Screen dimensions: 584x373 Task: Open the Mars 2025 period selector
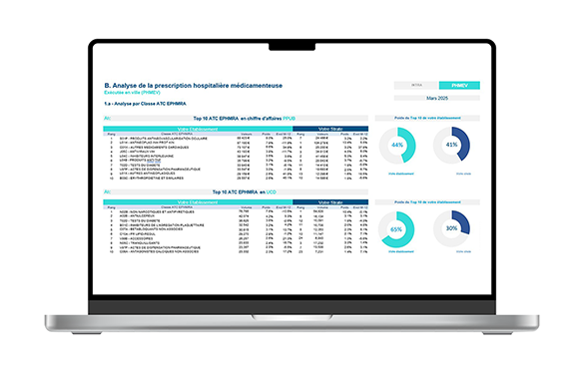pyautogui.click(x=437, y=99)
